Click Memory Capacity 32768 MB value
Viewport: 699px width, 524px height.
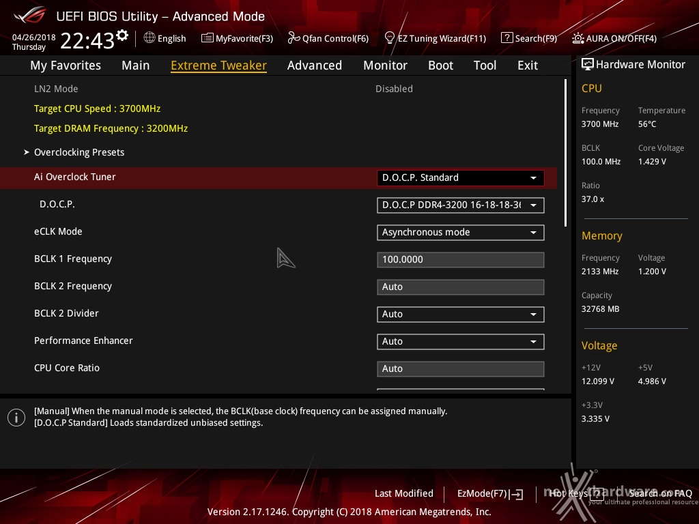click(600, 309)
